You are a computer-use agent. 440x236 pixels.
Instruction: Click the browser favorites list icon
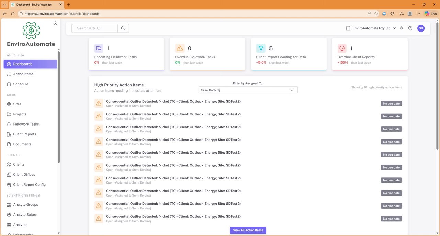click(x=401, y=14)
